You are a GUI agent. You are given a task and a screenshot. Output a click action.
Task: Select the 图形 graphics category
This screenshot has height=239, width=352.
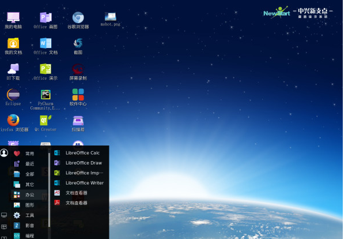29,205
